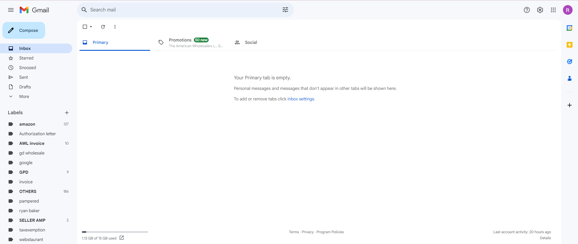Open Google Keep side panel
Viewport: 578px width, 244px height.
pyautogui.click(x=570, y=45)
